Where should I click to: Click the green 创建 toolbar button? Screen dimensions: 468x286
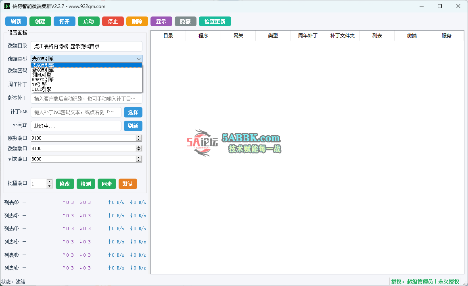[40, 21]
